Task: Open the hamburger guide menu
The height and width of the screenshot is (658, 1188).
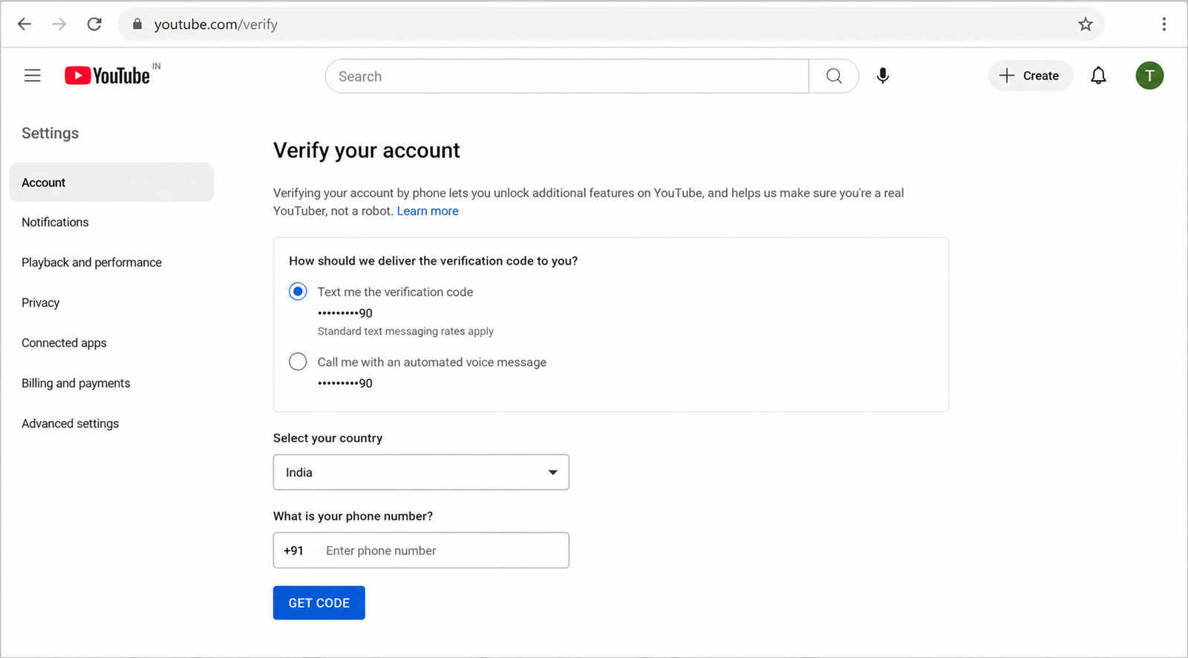Action: coord(32,76)
